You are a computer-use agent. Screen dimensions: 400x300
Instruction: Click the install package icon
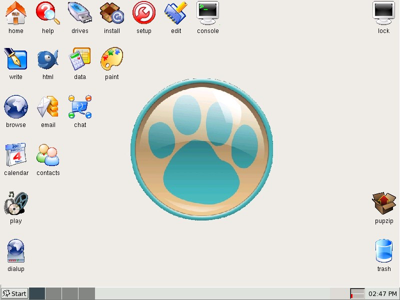point(111,13)
